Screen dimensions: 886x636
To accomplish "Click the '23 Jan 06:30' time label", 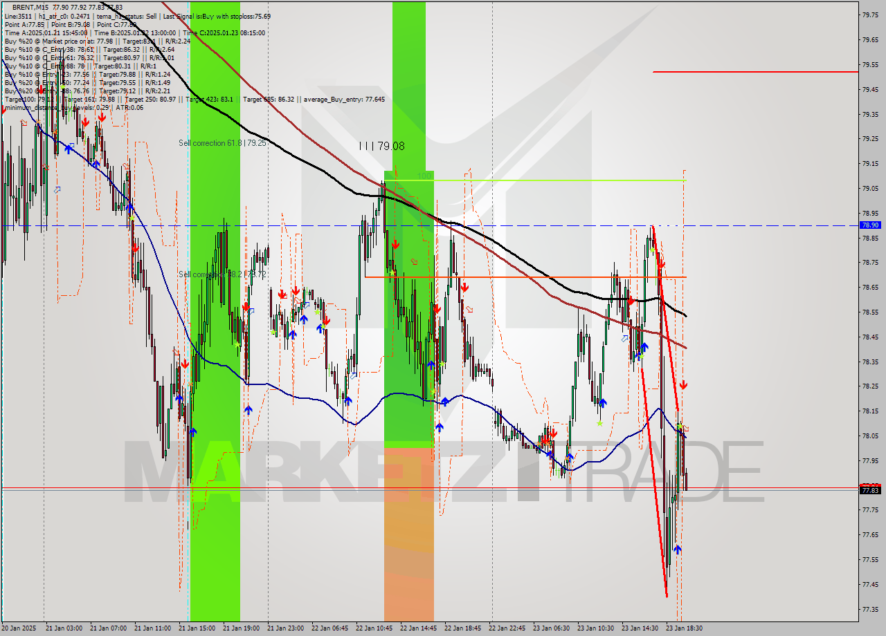I will [x=551, y=628].
